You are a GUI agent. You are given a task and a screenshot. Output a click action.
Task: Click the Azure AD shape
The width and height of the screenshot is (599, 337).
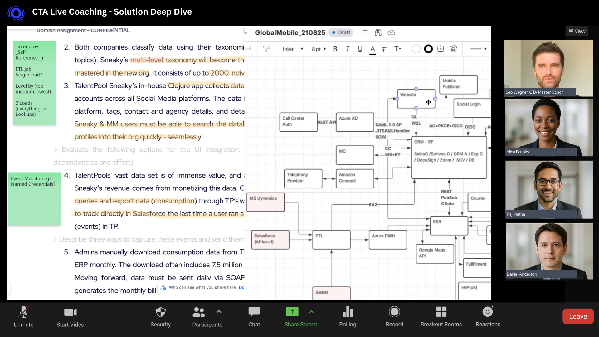(x=355, y=122)
